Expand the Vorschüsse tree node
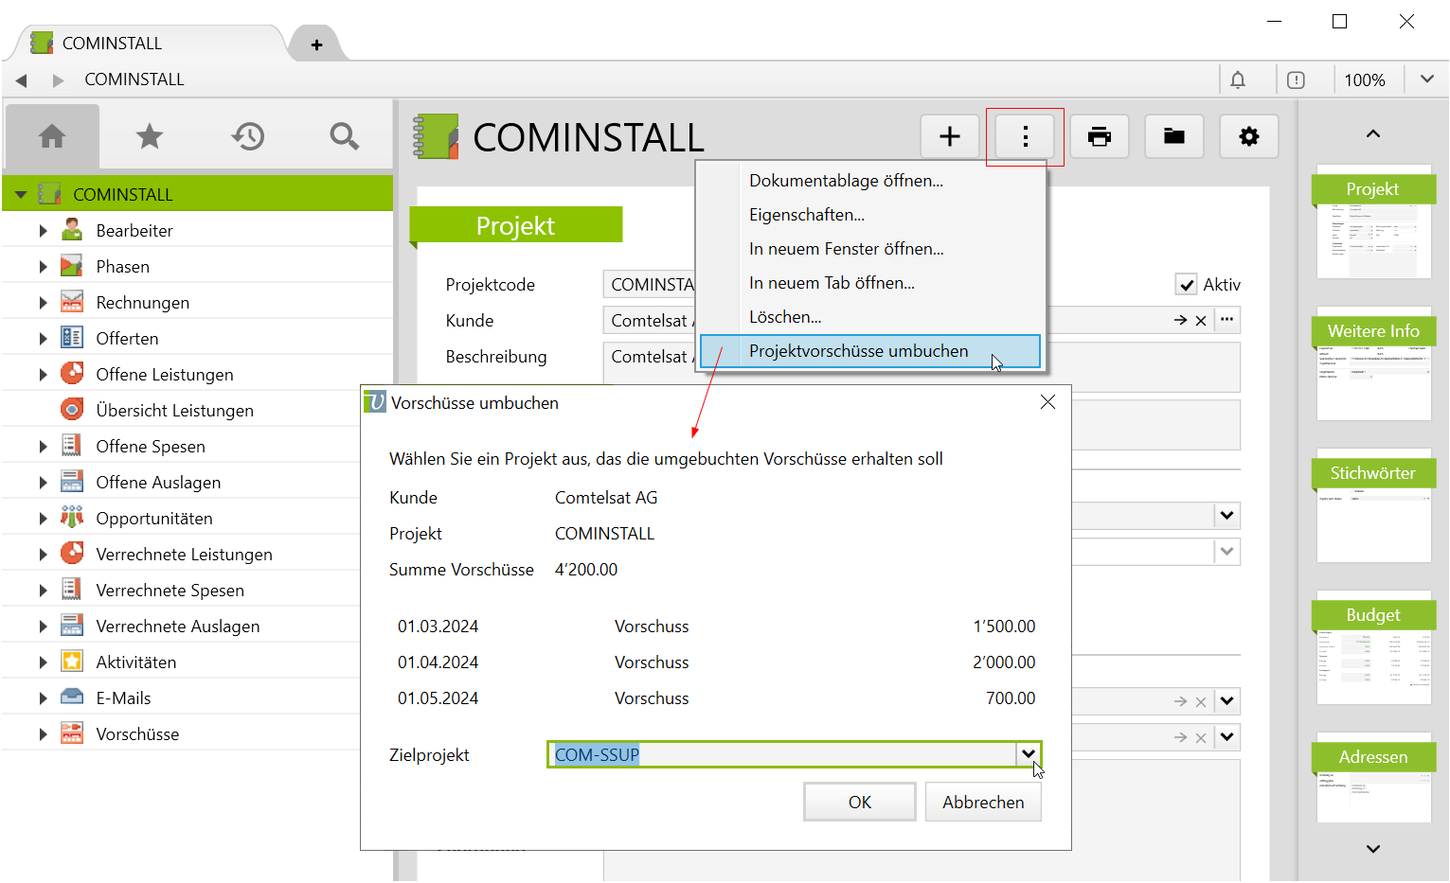Image resolution: width=1450 pixels, height=883 pixels. coord(43,734)
